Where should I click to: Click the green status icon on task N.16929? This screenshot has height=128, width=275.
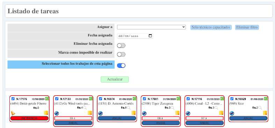pyautogui.click(x=266, y=99)
